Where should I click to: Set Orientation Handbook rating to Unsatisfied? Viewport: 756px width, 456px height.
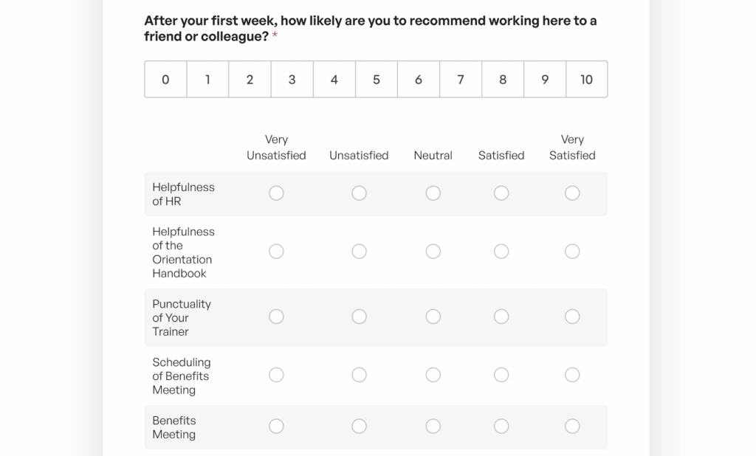[359, 252]
